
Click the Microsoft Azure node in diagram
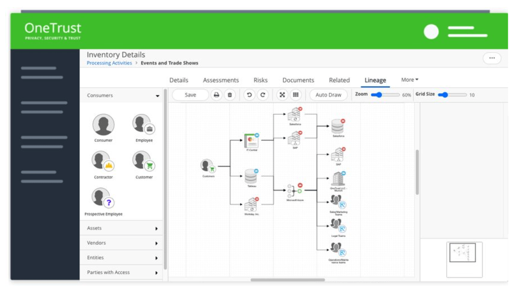294,191
